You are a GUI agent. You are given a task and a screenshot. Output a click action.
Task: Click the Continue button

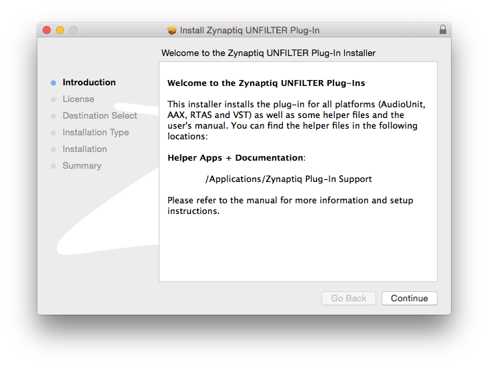[x=410, y=298]
